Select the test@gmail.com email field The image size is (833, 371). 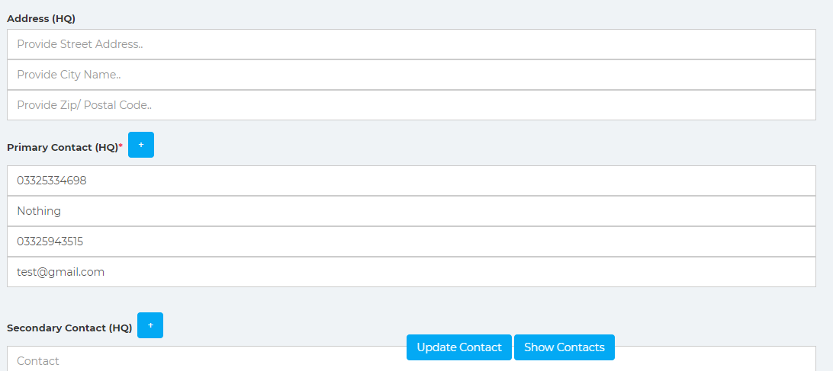point(411,272)
